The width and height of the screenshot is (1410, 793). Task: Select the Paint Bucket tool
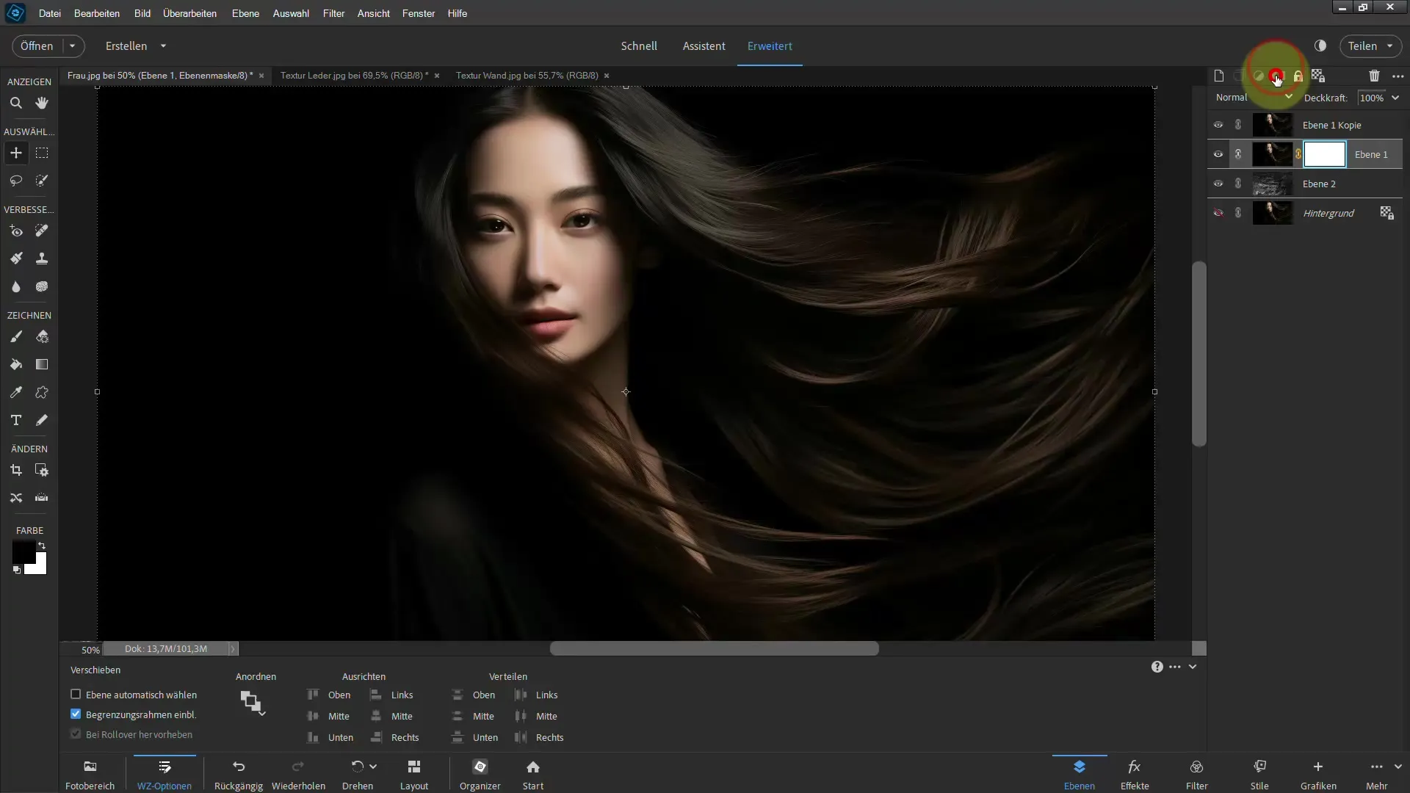pyautogui.click(x=15, y=365)
